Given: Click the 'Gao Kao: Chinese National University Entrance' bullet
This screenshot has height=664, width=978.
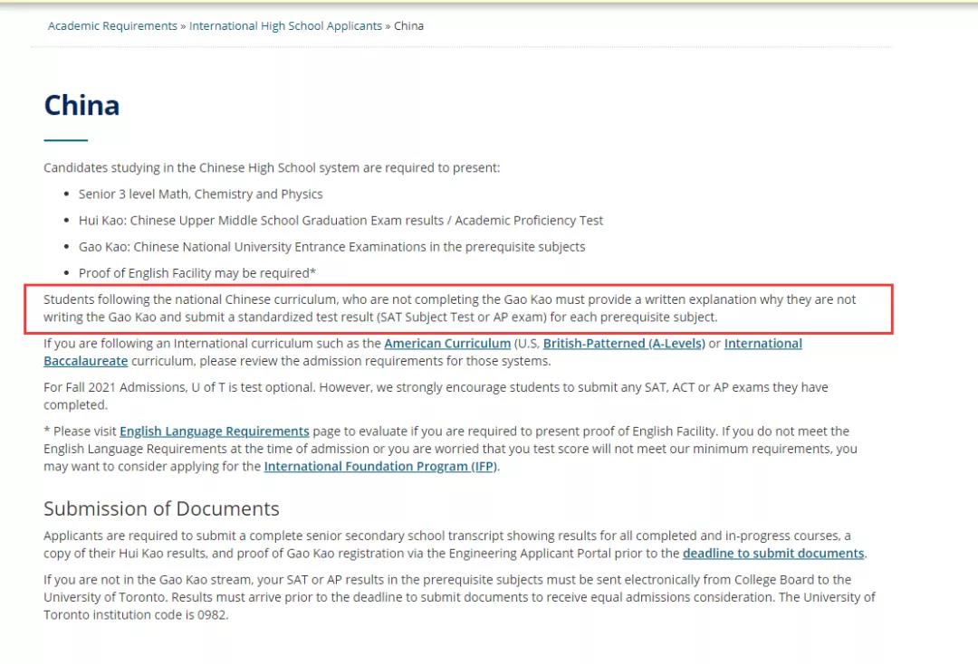Looking at the screenshot, I should click(331, 247).
